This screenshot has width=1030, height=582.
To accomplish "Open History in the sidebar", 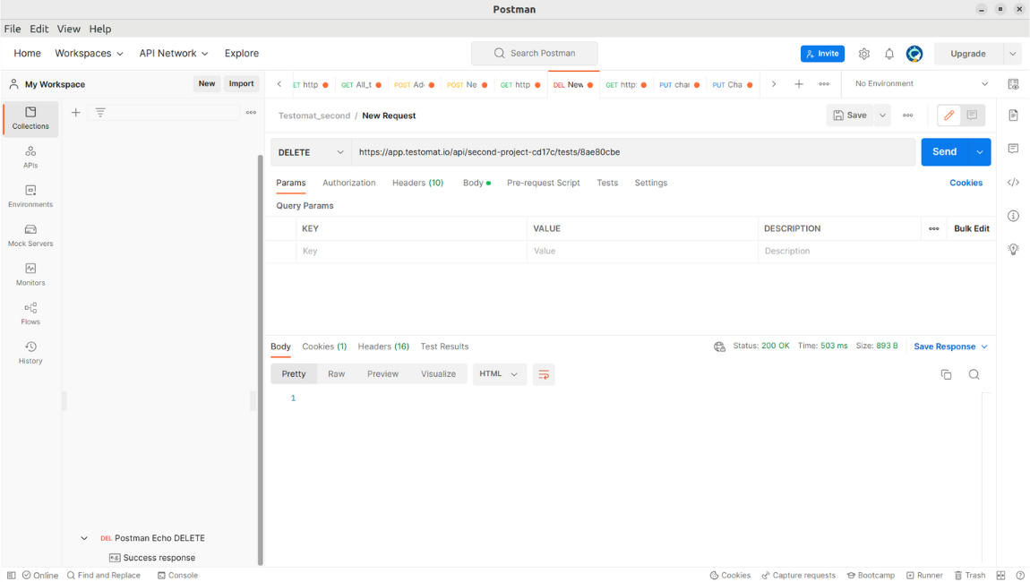I will pos(30,353).
